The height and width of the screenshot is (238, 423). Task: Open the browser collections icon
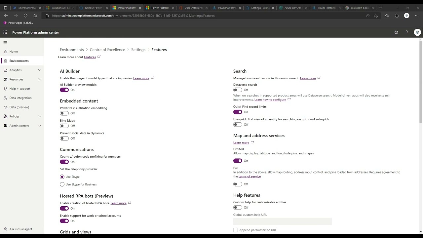pyautogui.click(x=397, y=16)
